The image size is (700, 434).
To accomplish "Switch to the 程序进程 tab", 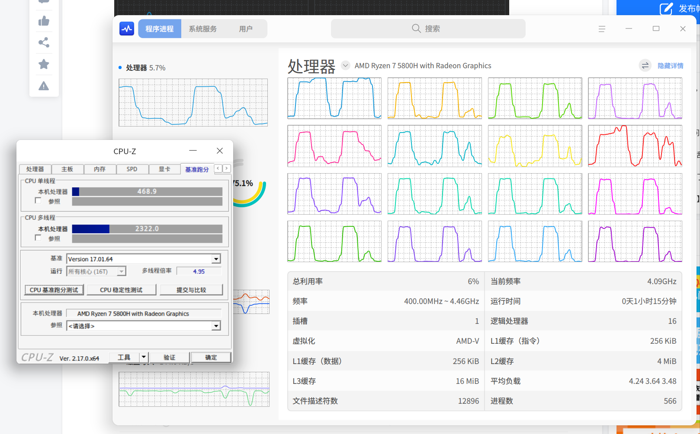I will [x=160, y=29].
